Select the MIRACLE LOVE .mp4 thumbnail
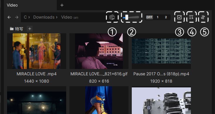Image resolution: width=215 pixels, height=114 pixels. click(x=36, y=51)
